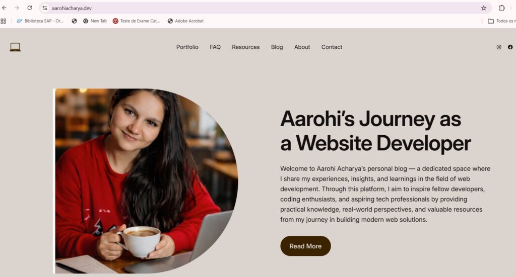Open the apps grid icon in bookmarks bar
516x277 pixels.
coord(4,21)
